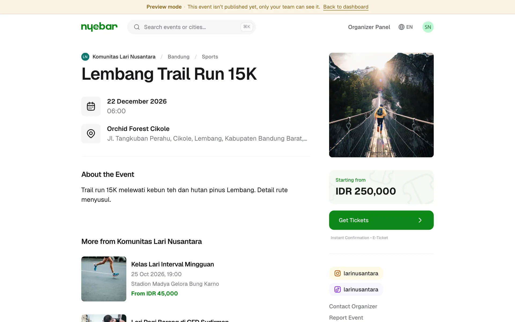The image size is (515, 322).
Task: Click the 06:00 start time
Action: tap(116, 111)
